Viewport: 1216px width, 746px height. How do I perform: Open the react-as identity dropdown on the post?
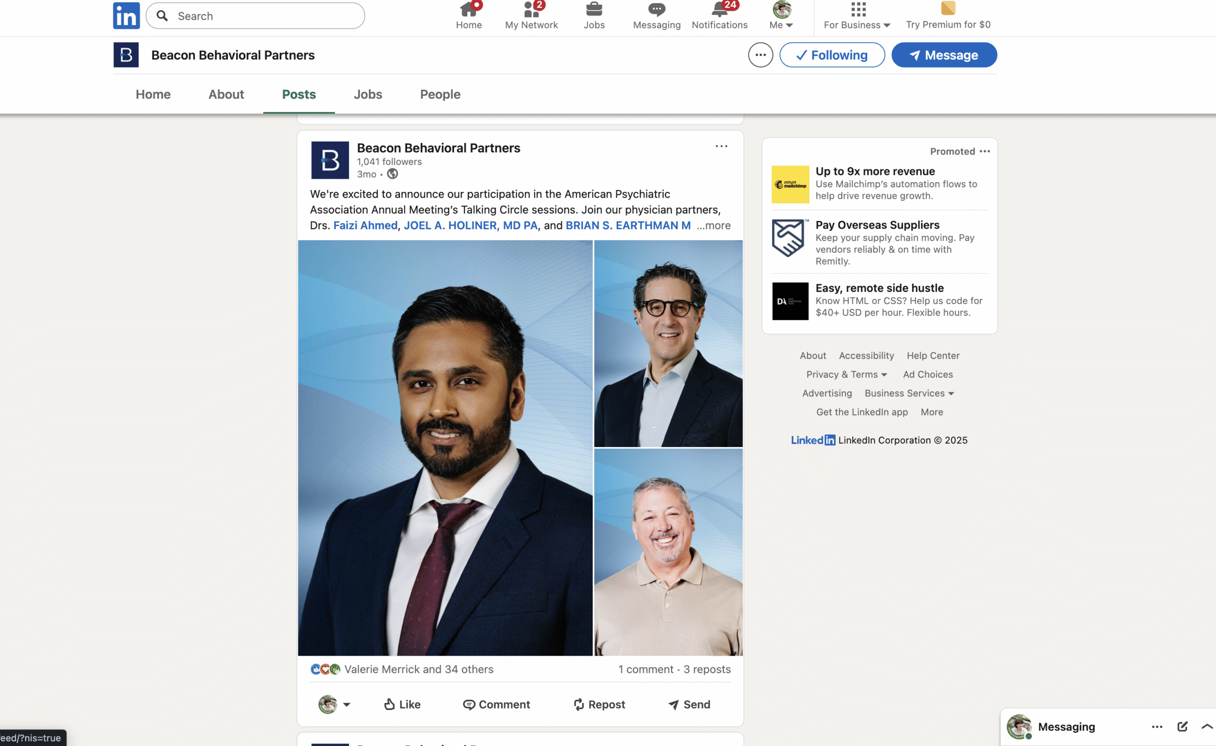pyautogui.click(x=333, y=705)
